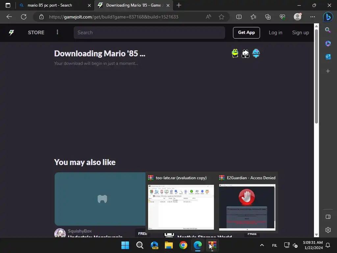
Task: Click the Get App button
Action: 246,33
